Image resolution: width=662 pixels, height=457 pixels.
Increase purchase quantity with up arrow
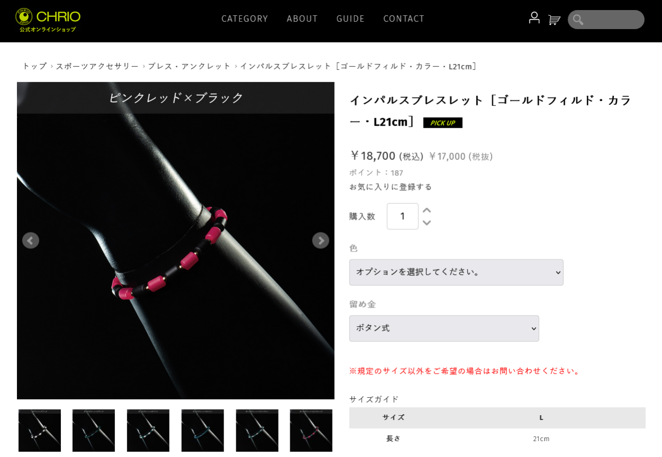coord(427,210)
